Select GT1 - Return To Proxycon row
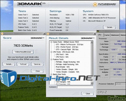126x101 pixels. pos(70,45)
